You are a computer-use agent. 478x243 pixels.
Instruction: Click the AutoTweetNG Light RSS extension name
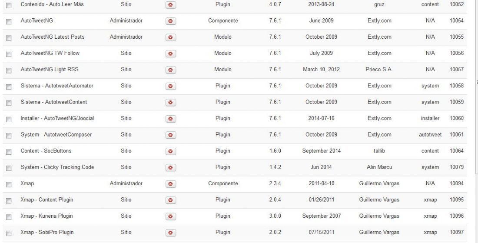(50, 70)
